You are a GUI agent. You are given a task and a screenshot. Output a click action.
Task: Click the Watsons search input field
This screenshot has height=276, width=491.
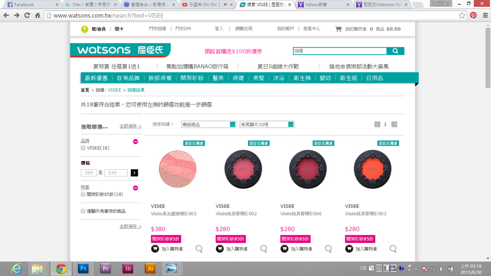click(x=340, y=51)
